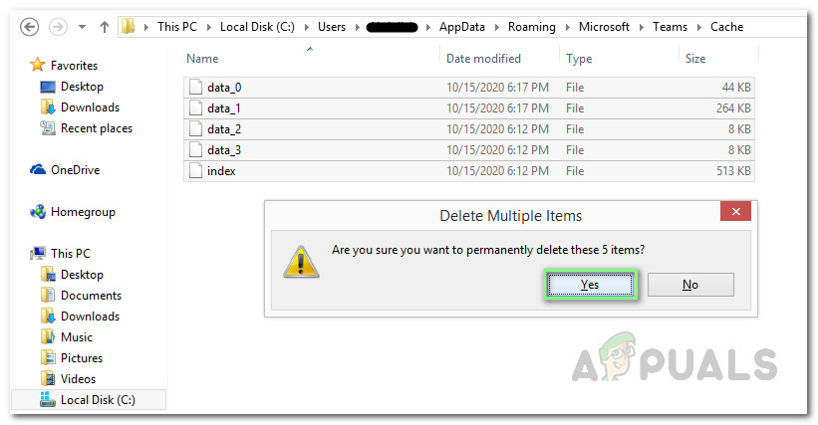
Task: Expand the Teams breadcrumb chevron
Action: click(695, 27)
